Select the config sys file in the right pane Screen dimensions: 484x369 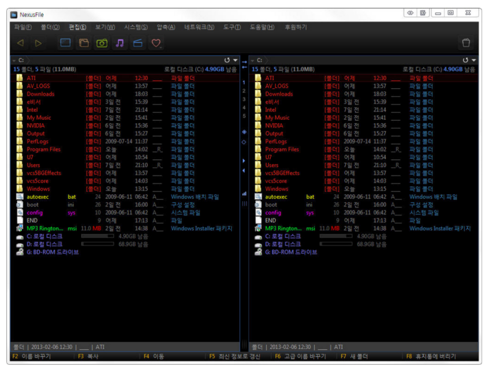364,212
